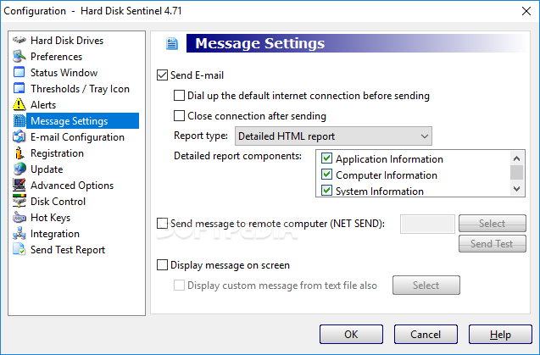Click the Hard Disk Drives icon in sidebar
The height and width of the screenshot is (355, 540).
point(19,40)
